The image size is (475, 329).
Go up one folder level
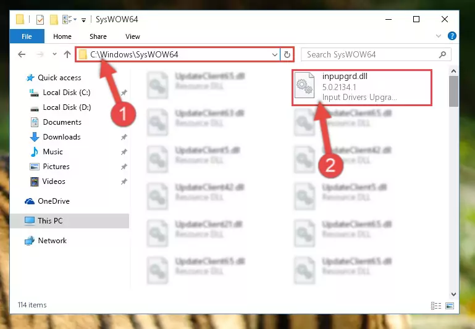coord(67,54)
